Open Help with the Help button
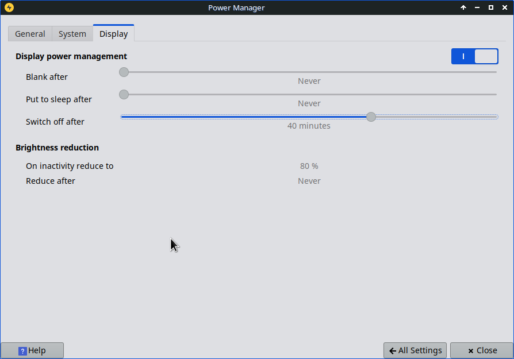Screen dimensions: 514x359 32,350
